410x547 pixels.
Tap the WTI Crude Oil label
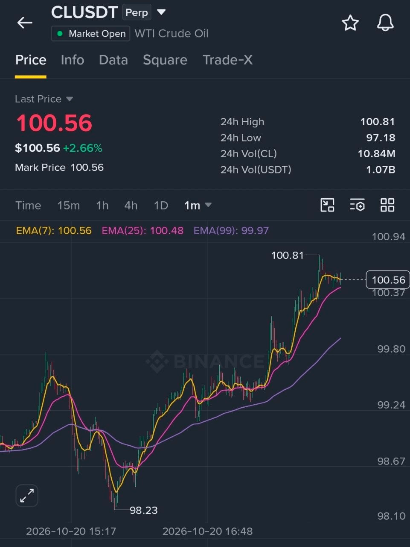[172, 34]
